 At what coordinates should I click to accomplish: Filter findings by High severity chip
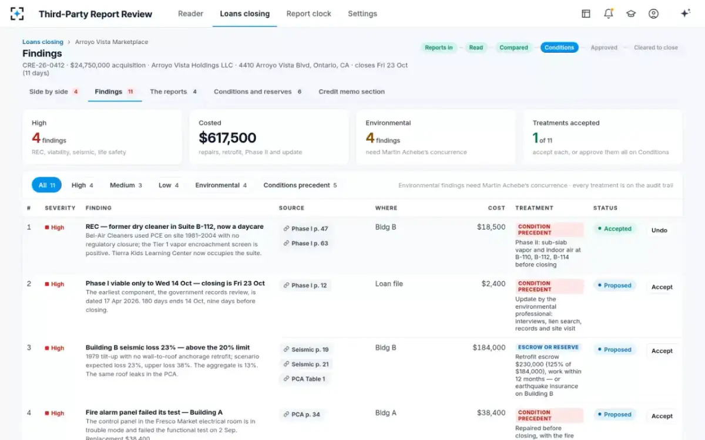click(82, 185)
